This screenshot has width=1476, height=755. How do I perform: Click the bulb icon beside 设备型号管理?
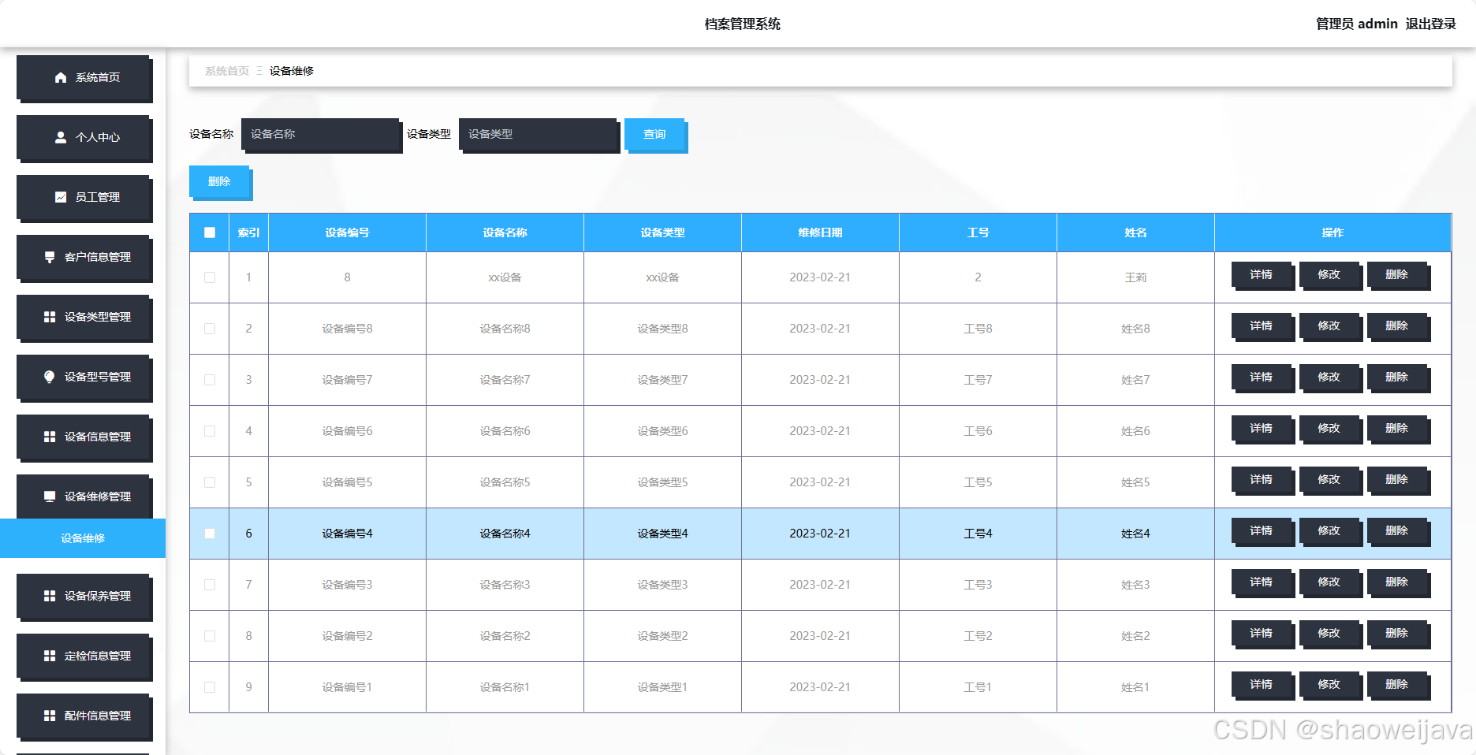(x=50, y=377)
